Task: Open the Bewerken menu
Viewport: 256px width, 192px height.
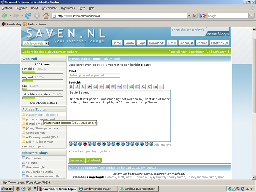Action: [x=21, y=8]
